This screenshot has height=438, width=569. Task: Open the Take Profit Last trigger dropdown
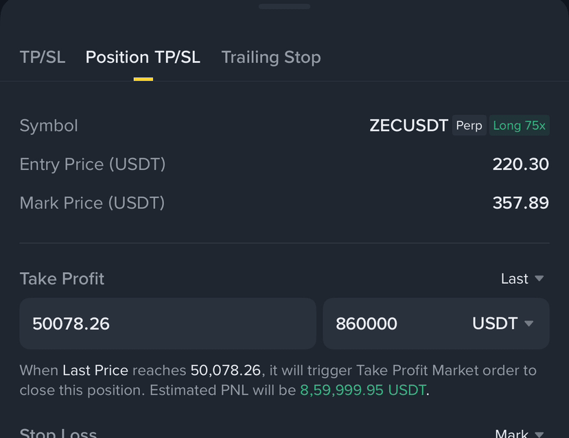tap(522, 278)
